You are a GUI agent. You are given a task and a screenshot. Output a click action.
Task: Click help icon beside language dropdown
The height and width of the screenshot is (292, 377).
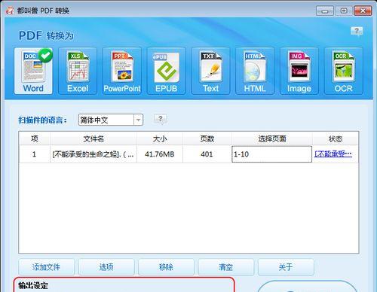161,119
